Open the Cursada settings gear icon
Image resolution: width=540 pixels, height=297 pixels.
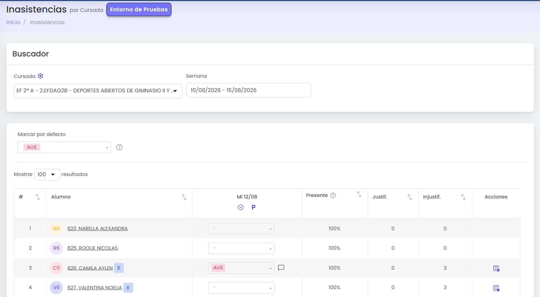40,76
